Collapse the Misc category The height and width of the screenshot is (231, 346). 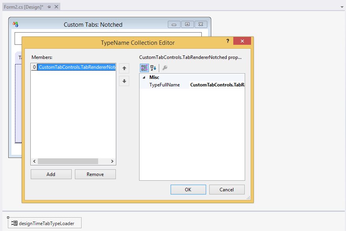coord(144,77)
